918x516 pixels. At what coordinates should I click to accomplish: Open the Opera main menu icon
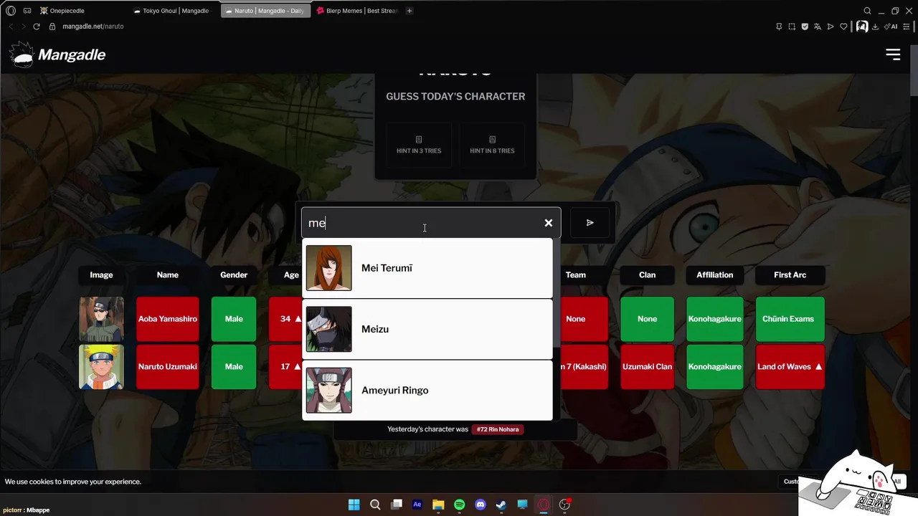[x=11, y=11]
